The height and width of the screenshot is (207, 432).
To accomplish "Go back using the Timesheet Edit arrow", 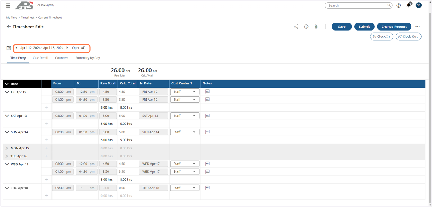I will point(9,27).
